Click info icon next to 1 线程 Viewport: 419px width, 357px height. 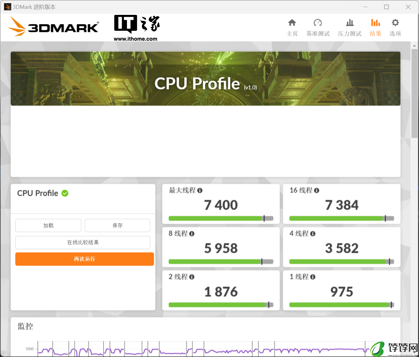(x=313, y=277)
